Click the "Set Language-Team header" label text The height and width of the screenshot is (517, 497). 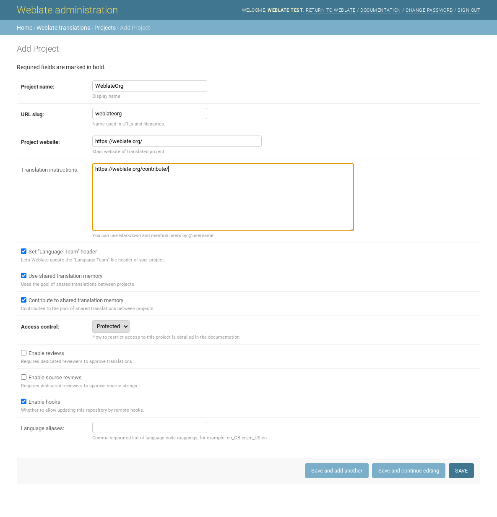pos(63,252)
